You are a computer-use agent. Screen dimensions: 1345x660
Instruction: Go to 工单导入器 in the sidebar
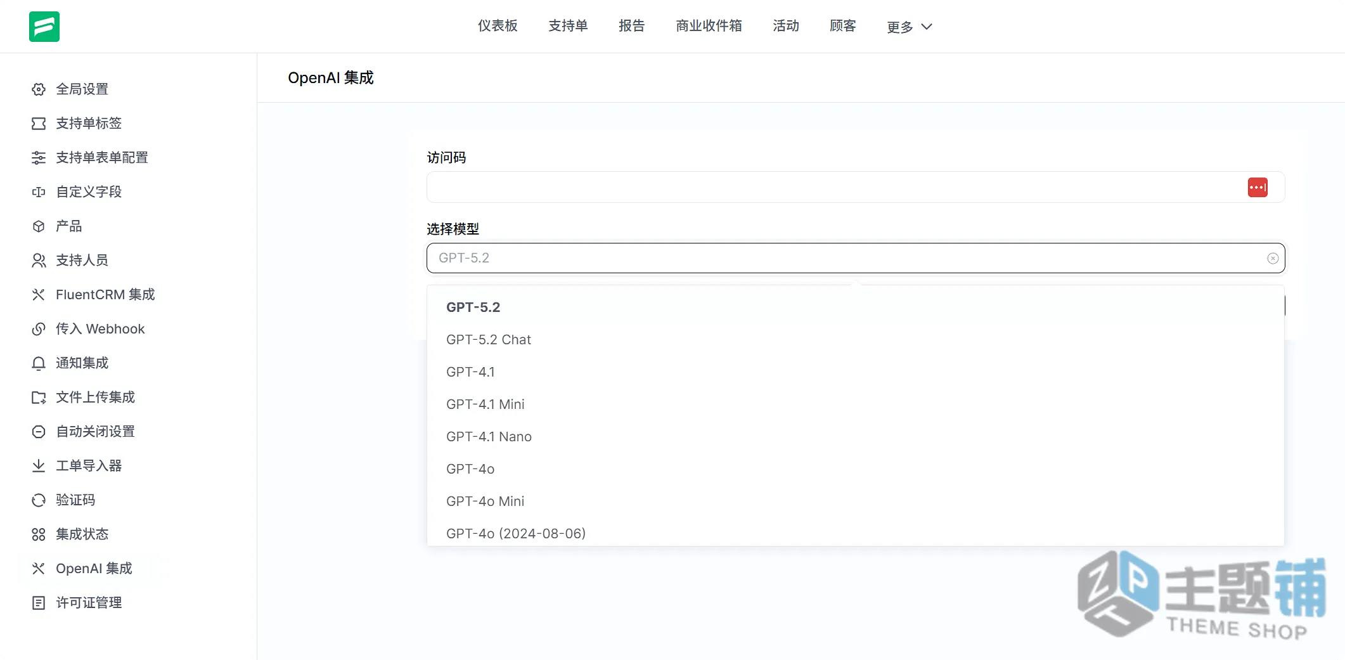pyautogui.click(x=89, y=466)
